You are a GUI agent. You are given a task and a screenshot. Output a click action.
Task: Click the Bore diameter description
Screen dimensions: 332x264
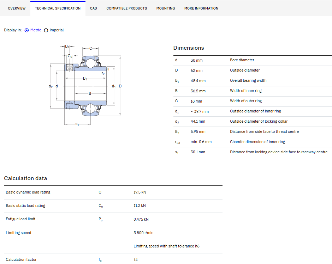[242, 60]
